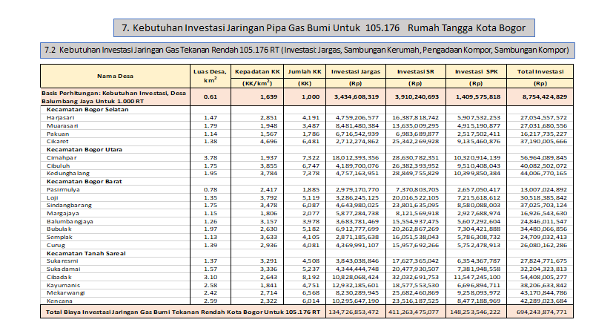Click the Jargas total 134,726,853,472

point(354,312)
